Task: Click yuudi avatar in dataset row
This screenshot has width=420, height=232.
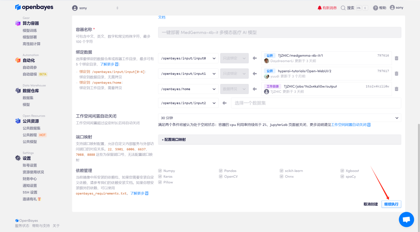Action: 266,76
